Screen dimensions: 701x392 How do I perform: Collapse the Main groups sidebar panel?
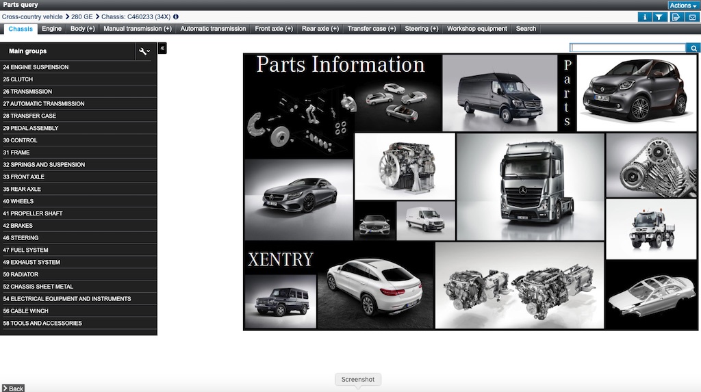pyautogui.click(x=162, y=48)
